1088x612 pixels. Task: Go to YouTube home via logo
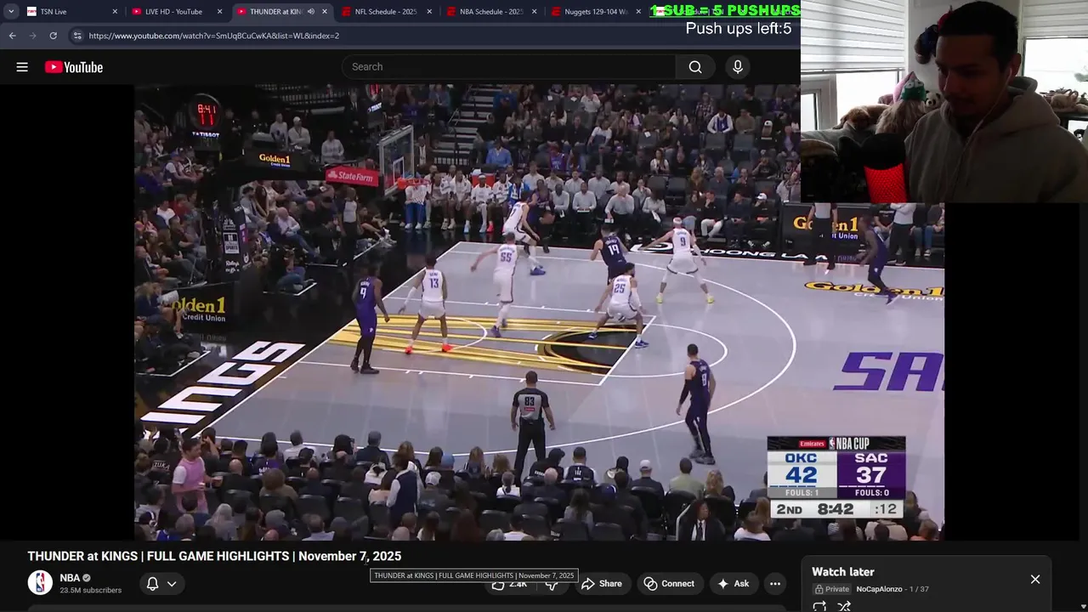coord(74,67)
